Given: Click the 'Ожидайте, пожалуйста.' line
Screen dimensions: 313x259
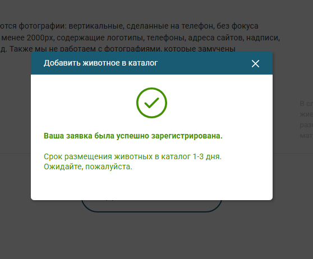Looking at the screenshot, I should (x=88, y=166).
